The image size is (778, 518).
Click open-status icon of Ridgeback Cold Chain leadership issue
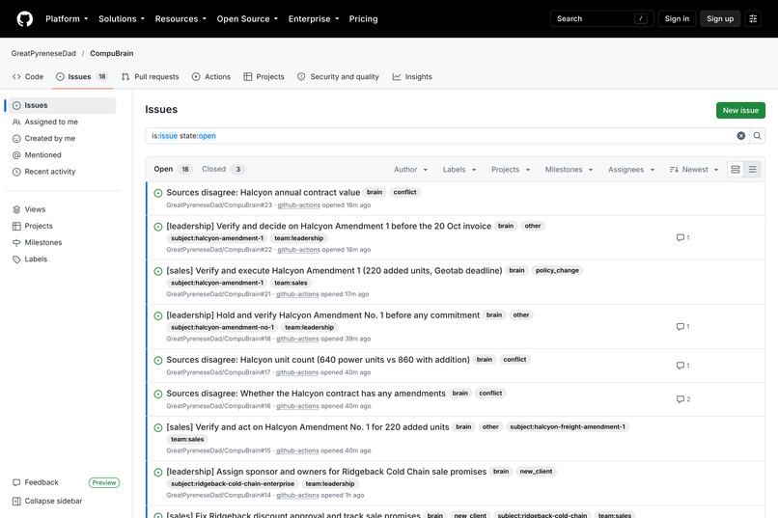pyautogui.click(x=158, y=473)
